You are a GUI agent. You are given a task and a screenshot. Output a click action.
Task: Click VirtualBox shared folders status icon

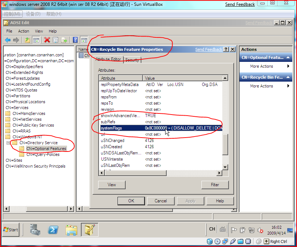[241, 242]
